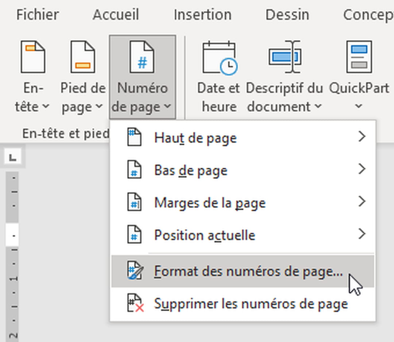This screenshot has height=342, width=394.
Task: Open the Fichier menu
Action: pyautogui.click(x=37, y=15)
